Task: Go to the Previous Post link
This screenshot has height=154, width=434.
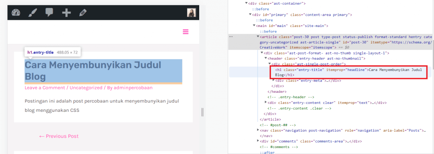Action: 59,136
